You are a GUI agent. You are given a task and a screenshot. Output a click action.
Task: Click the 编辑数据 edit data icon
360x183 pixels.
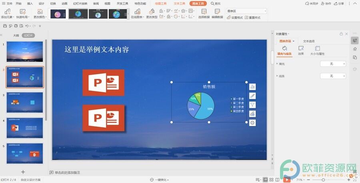(x=217, y=12)
